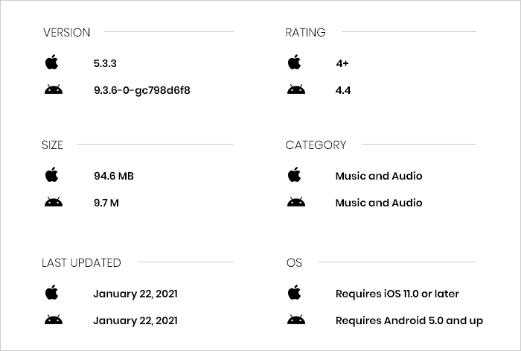Screen dimensions: 521x351
Task: Click the CATEGORY section heading
Action: coord(316,145)
